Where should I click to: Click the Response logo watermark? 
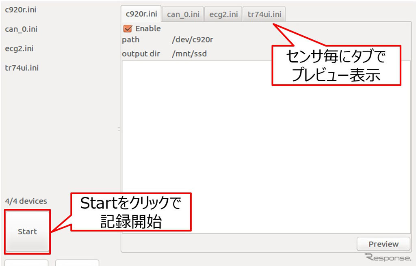pos(388,258)
